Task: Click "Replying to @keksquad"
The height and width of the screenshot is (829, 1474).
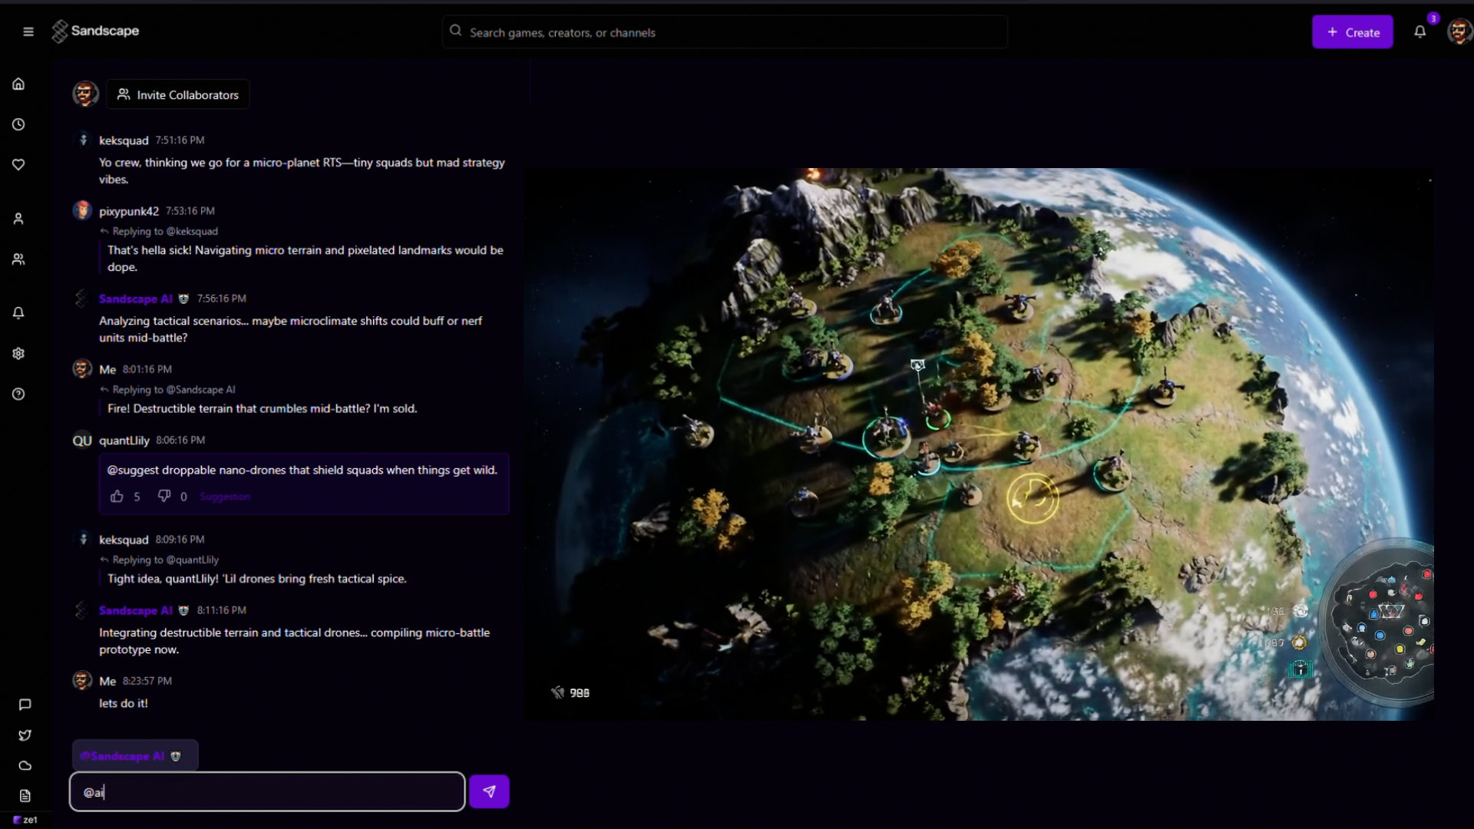Action: pos(165,231)
